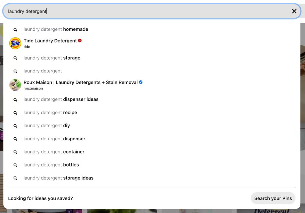Open Roux Maison Laundry Detergents profile
The height and width of the screenshot is (213, 305).
[x=80, y=82]
